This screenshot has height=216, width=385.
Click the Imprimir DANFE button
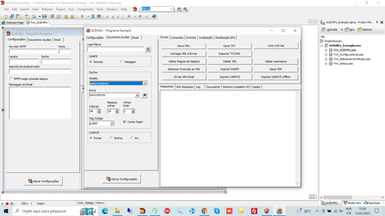(229, 69)
